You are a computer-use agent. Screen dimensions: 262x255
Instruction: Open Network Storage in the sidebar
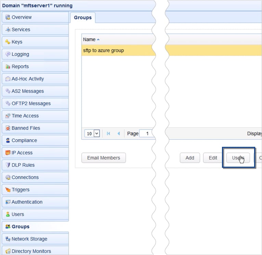(29, 239)
